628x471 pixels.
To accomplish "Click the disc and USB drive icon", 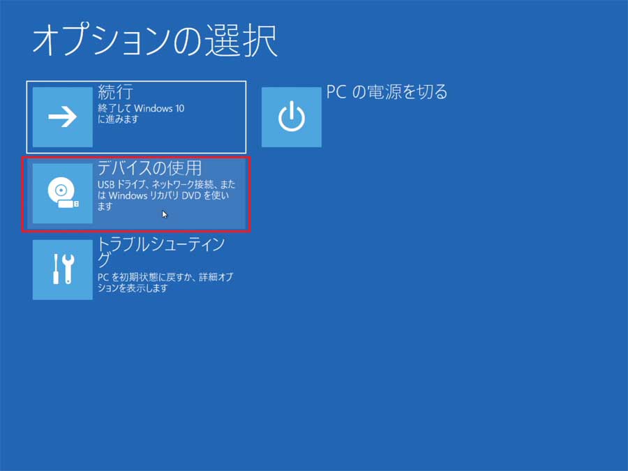I will 63,193.
